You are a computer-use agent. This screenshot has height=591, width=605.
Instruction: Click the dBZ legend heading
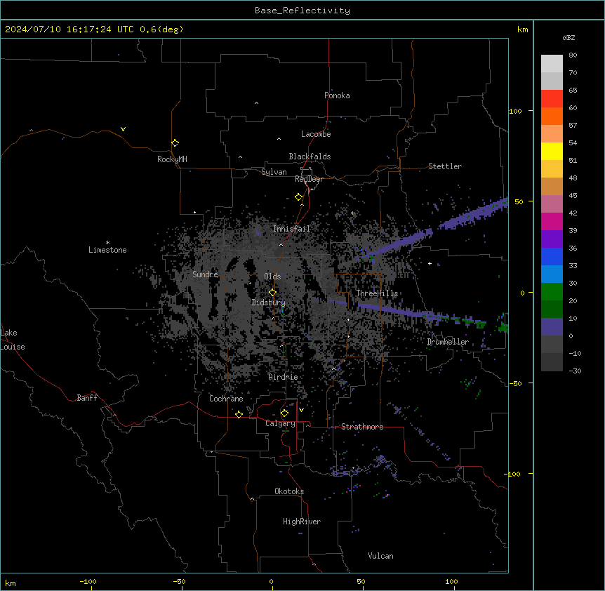tap(569, 37)
